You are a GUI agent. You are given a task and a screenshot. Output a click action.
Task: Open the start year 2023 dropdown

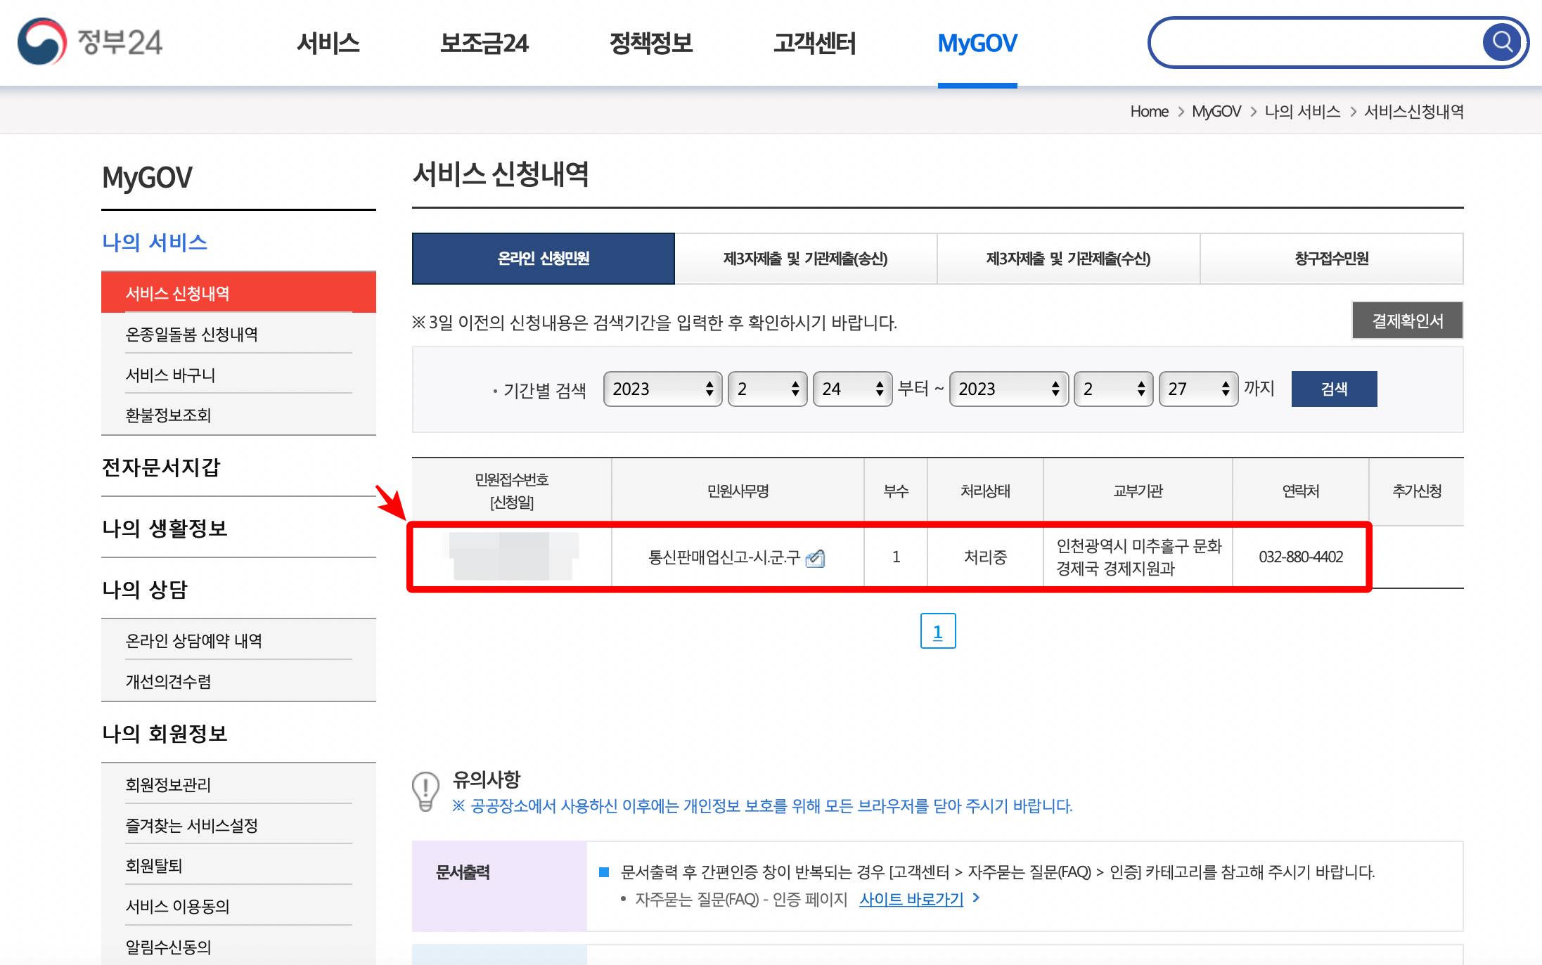coord(662,389)
